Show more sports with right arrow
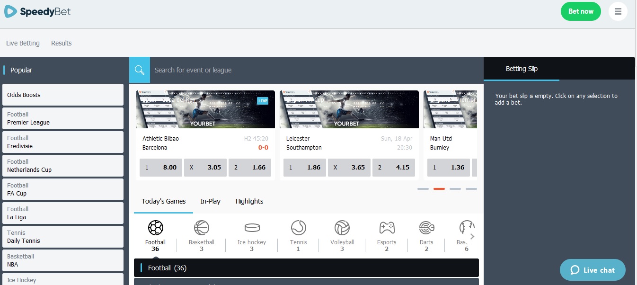 tap(472, 236)
